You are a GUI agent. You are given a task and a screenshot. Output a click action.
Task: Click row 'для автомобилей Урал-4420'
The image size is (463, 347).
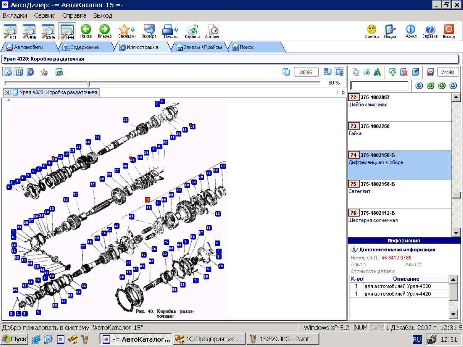click(399, 294)
